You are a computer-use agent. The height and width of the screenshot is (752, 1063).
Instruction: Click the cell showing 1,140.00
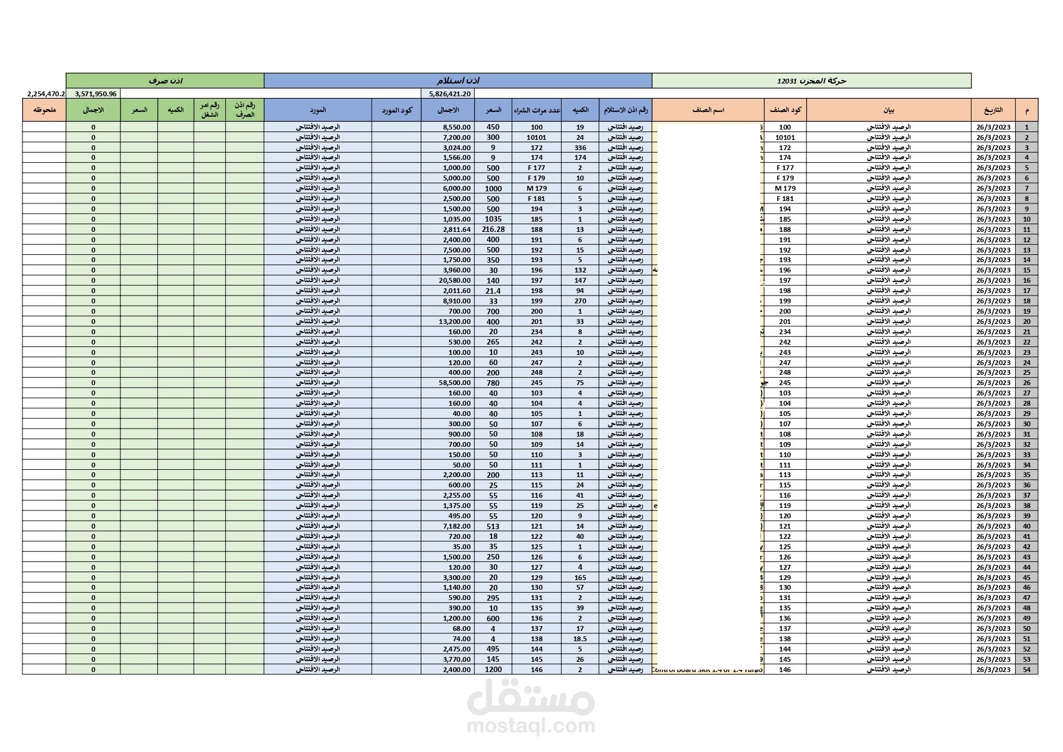coord(448,587)
